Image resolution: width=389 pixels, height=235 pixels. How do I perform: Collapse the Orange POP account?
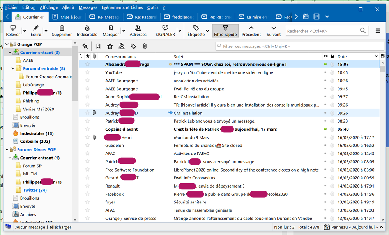click(x=7, y=44)
